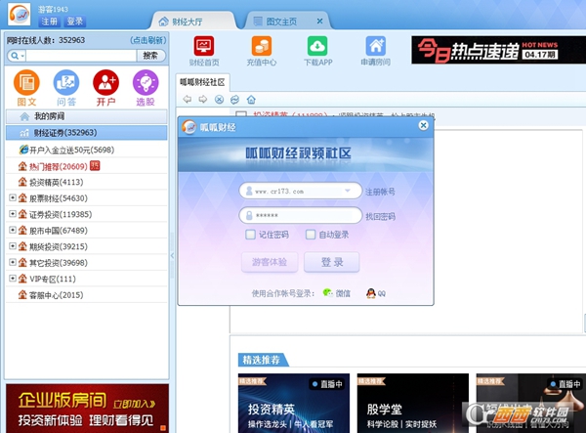The height and width of the screenshot is (433, 586).
Task: Click the 下载APP download icon
Action: tap(317, 46)
